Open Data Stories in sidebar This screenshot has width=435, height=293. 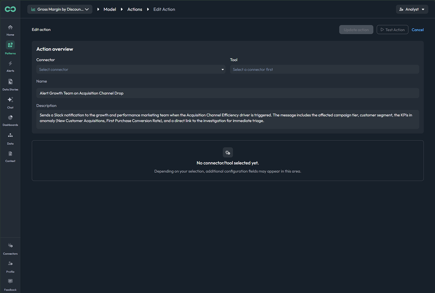10,85
